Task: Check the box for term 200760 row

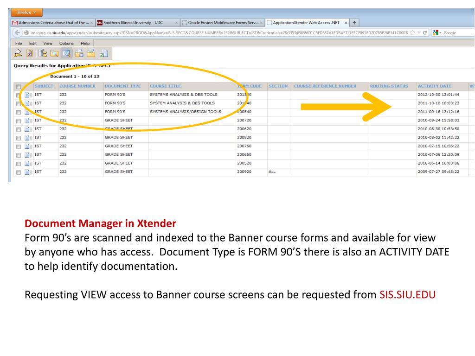Action: 19,146
